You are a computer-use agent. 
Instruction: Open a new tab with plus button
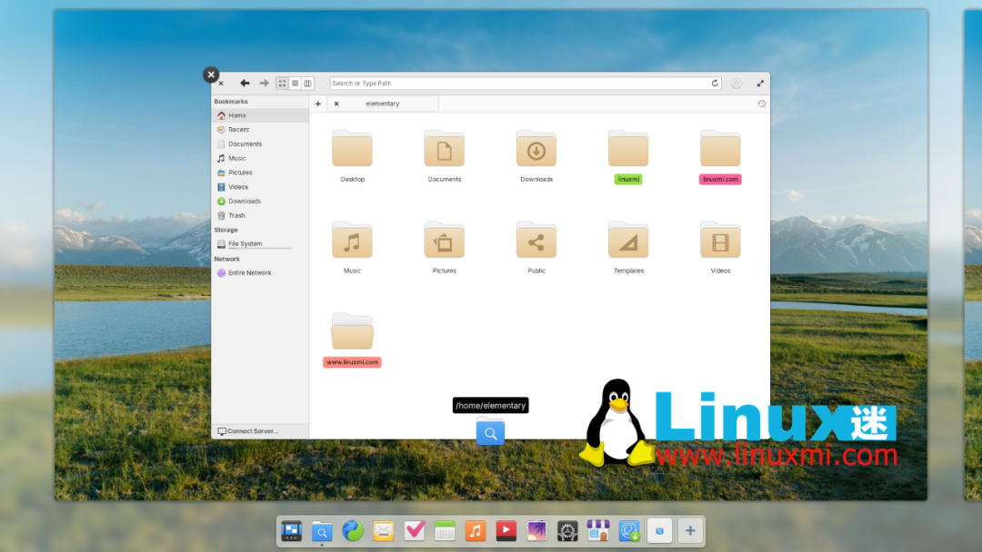pyautogui.click(x=318, y=103)
